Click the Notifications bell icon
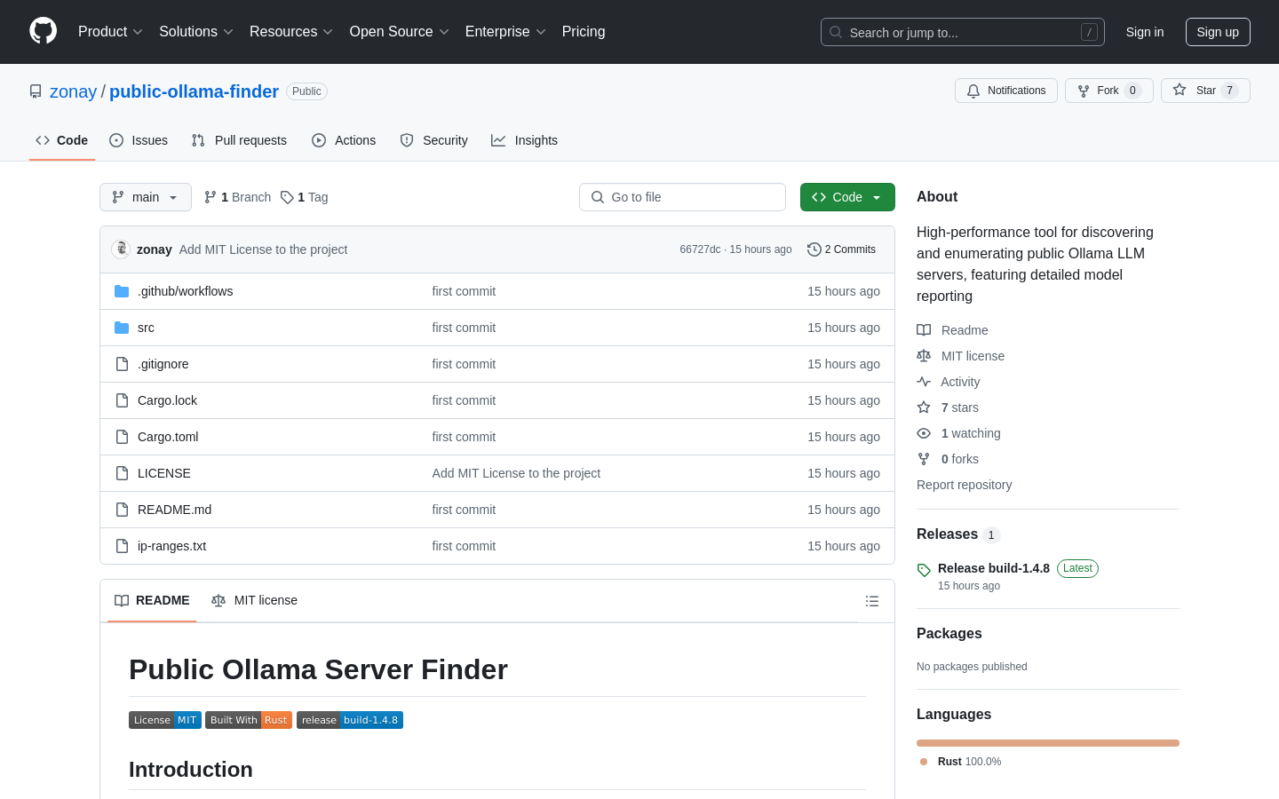The height and width of the screenshot is (799, 1279). 973,91
